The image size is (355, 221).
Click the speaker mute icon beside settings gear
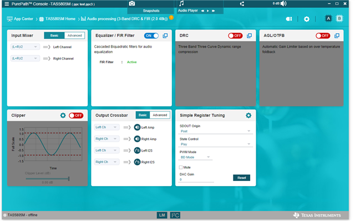pyautogui.click(x=289, y=19)
